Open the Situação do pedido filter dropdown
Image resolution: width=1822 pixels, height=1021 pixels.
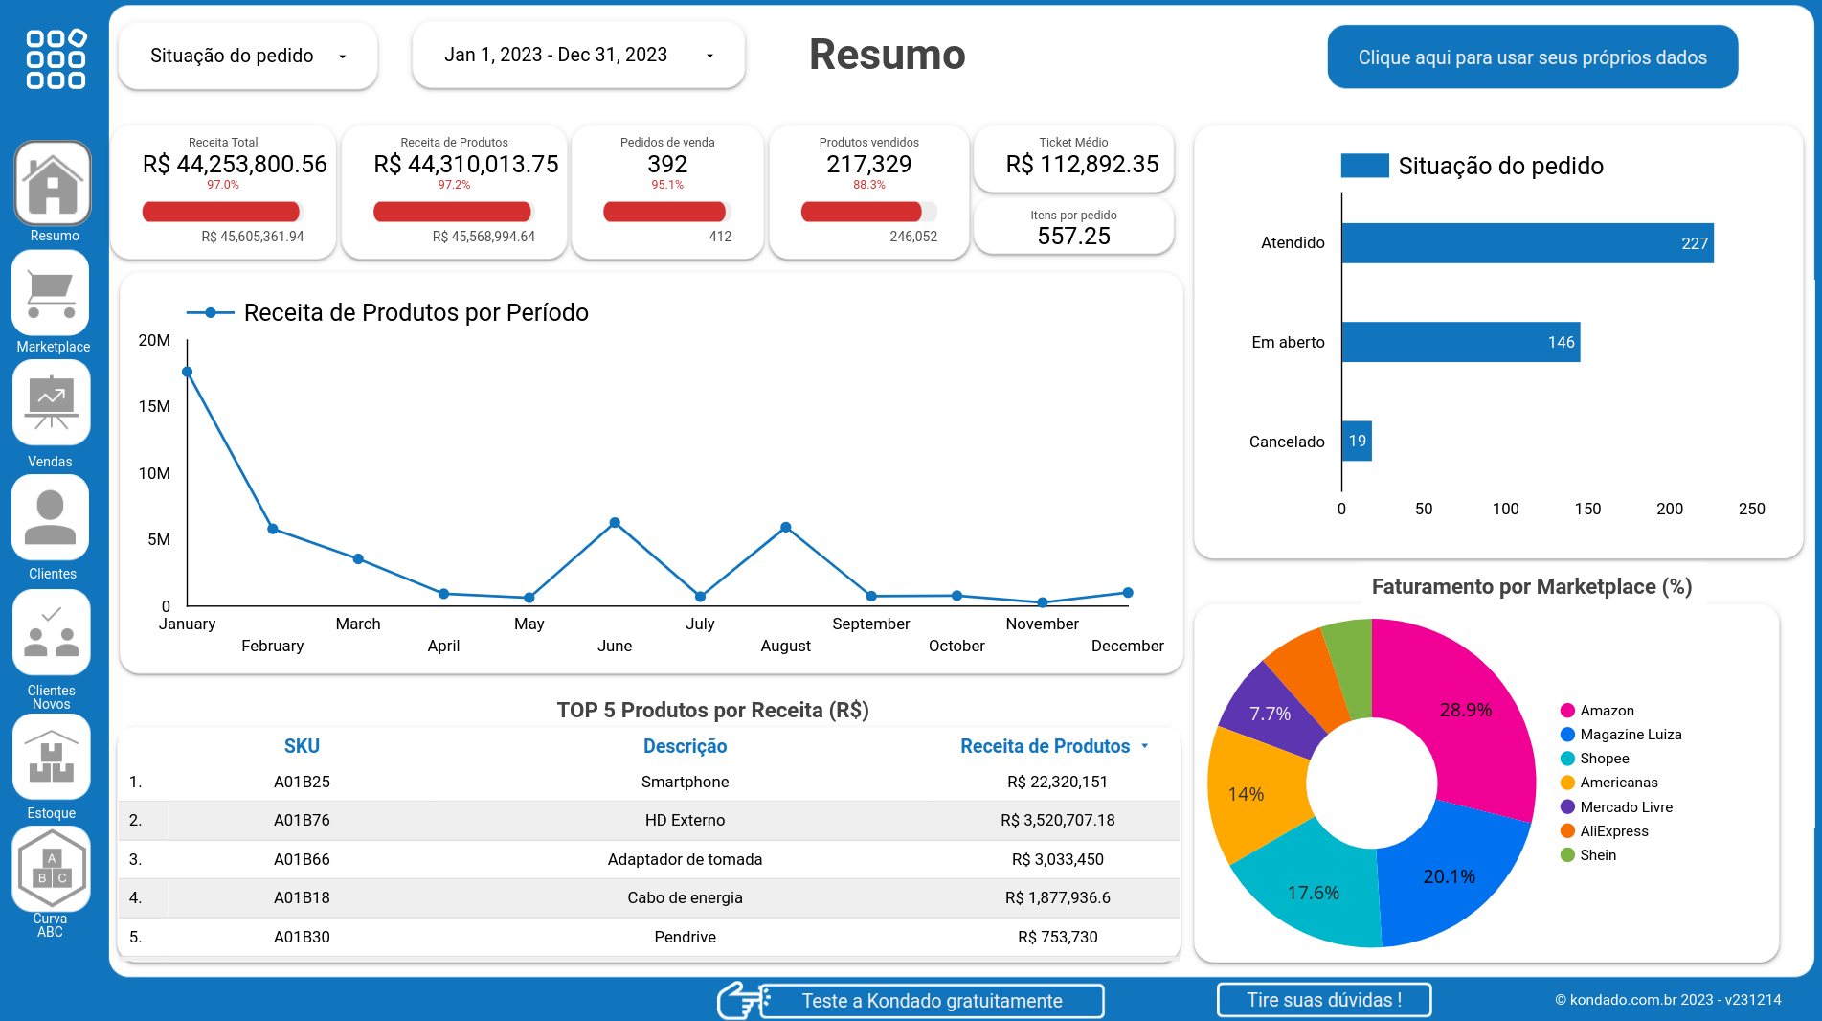pos(247,56)
